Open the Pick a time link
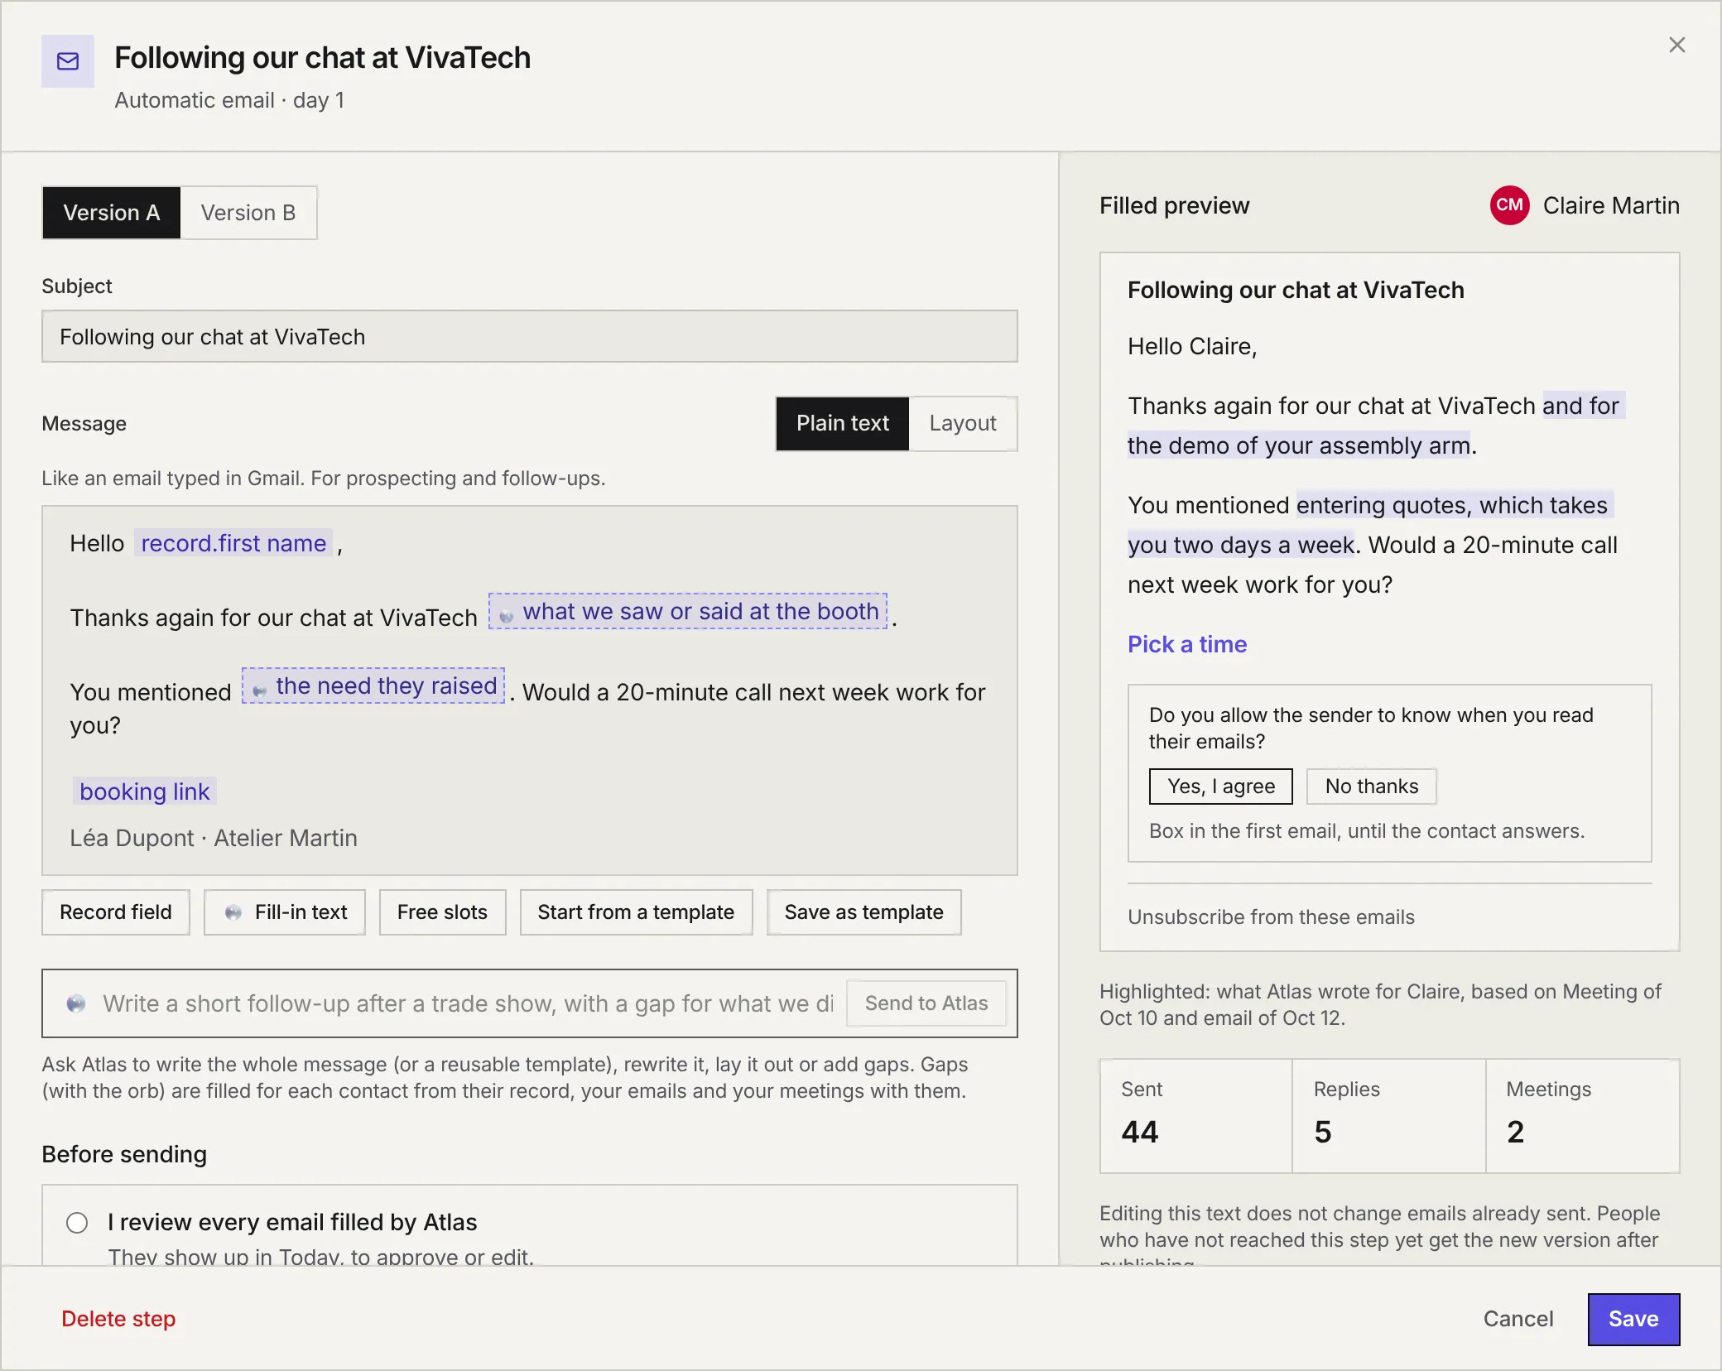The width and height of the screenshot is (1722, 1371). 1187,644
